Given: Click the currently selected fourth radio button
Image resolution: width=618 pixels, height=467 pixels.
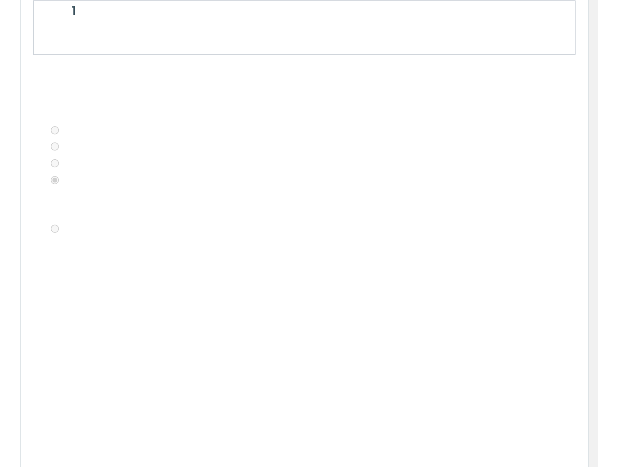Looking at the screenshot, I should point(55,180).
